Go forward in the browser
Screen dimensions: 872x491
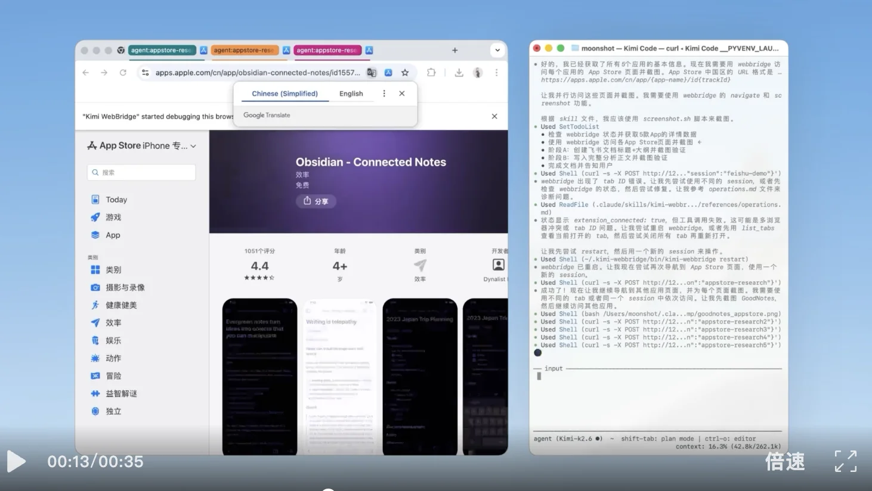104,73
